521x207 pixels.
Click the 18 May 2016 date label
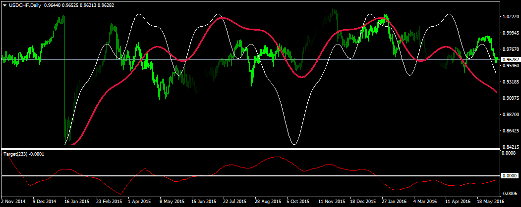[x=490, y=202]
